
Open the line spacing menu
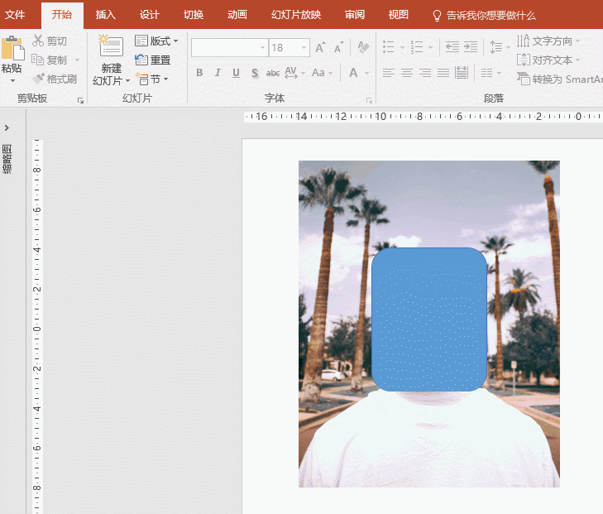click(500, 47)
